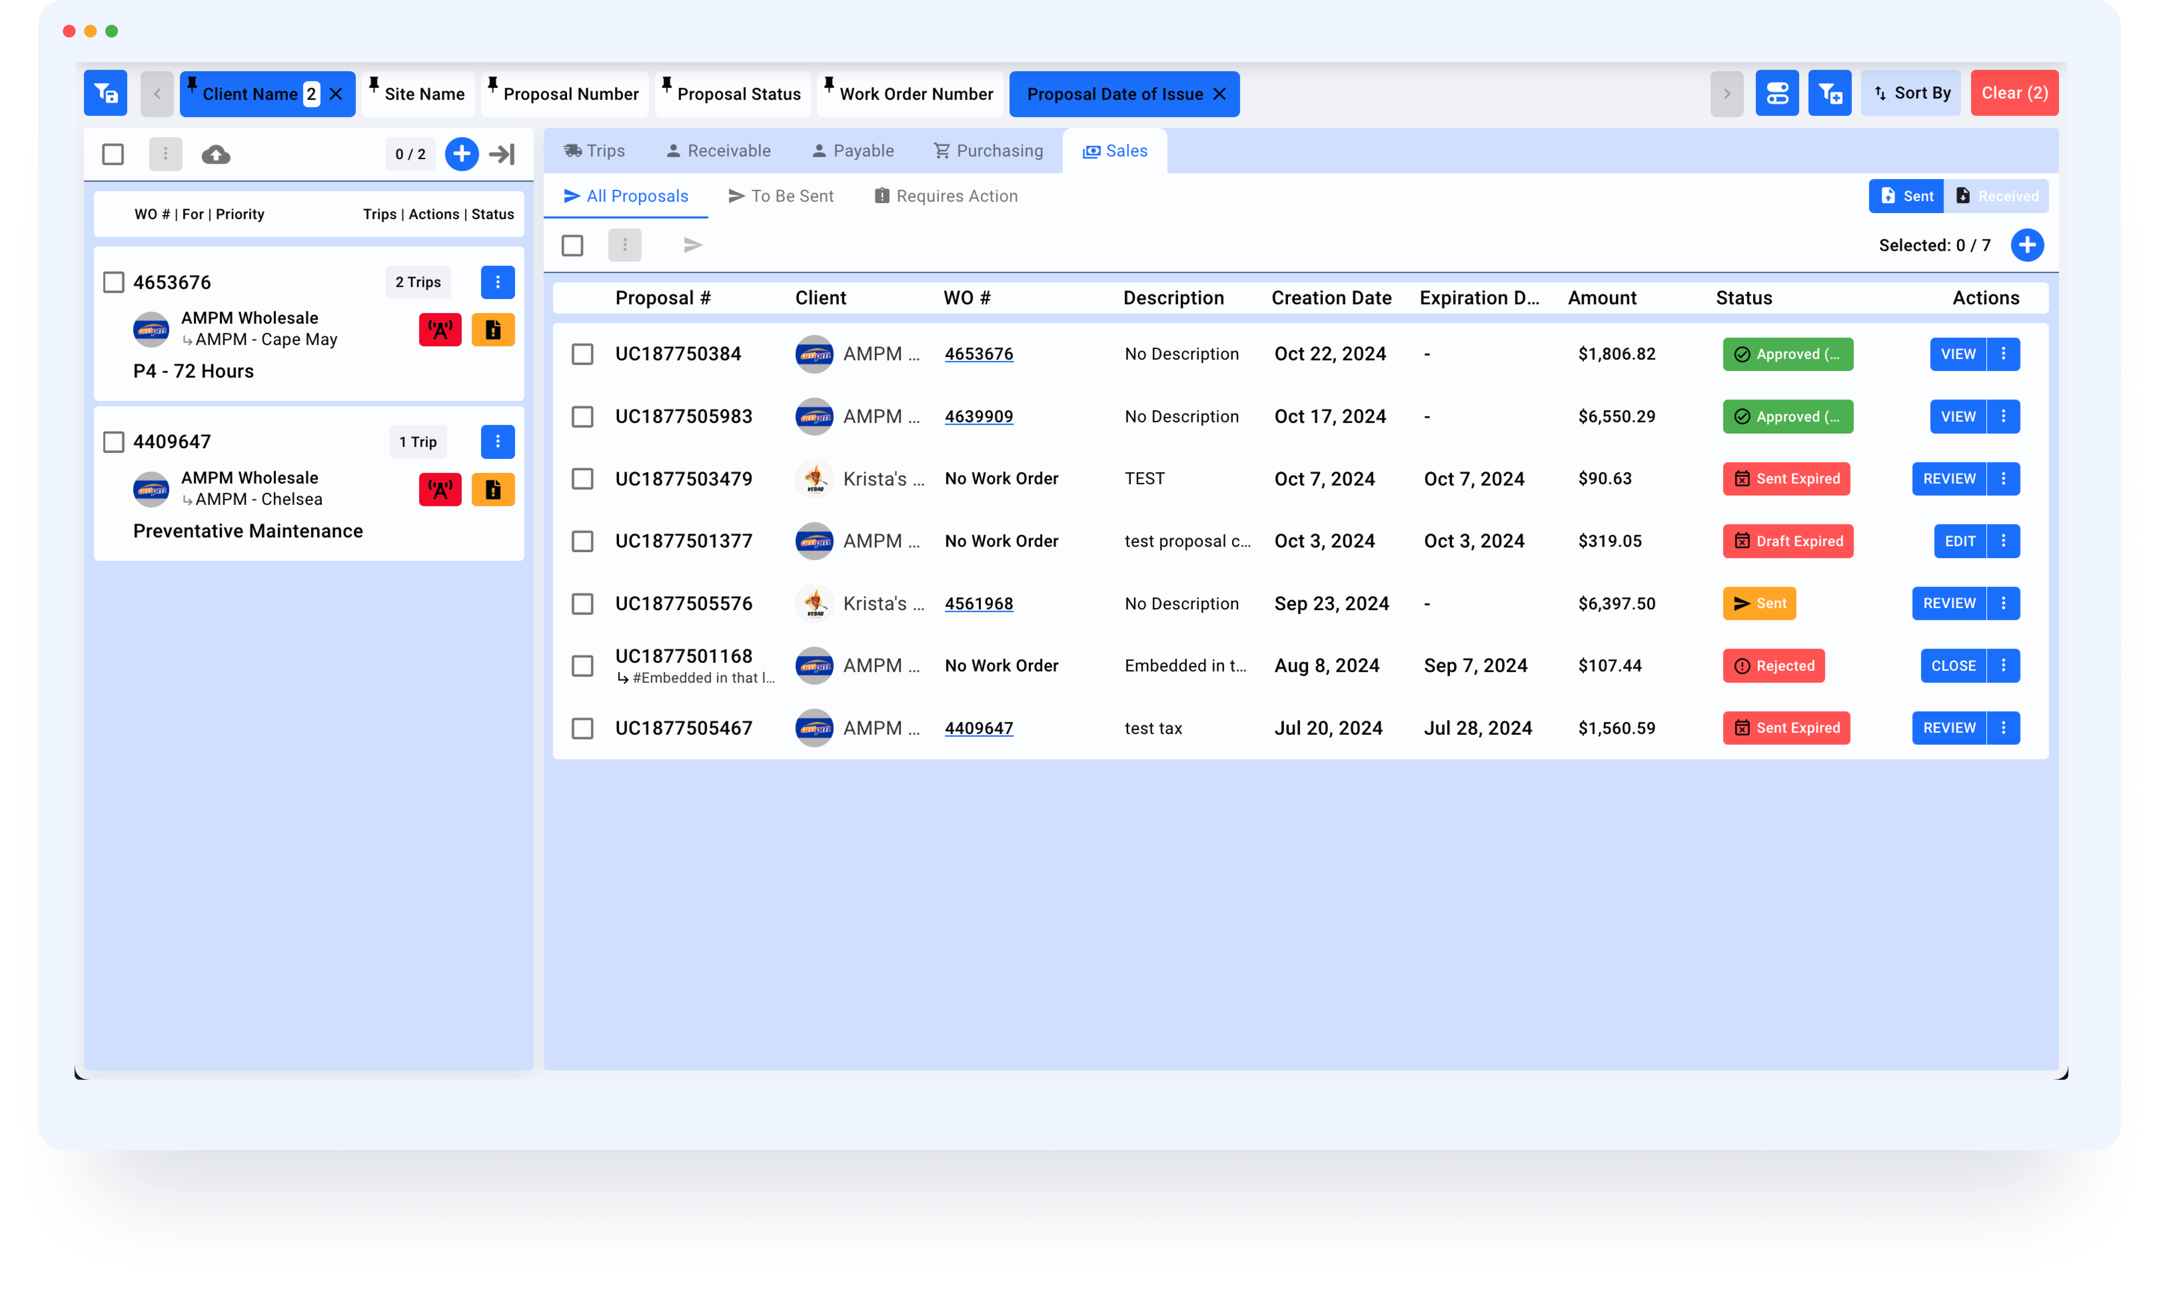The width and height of the screenshot is (2159, 1290).
Task: Switch to the Receivable tab
Action: [718, 150]
